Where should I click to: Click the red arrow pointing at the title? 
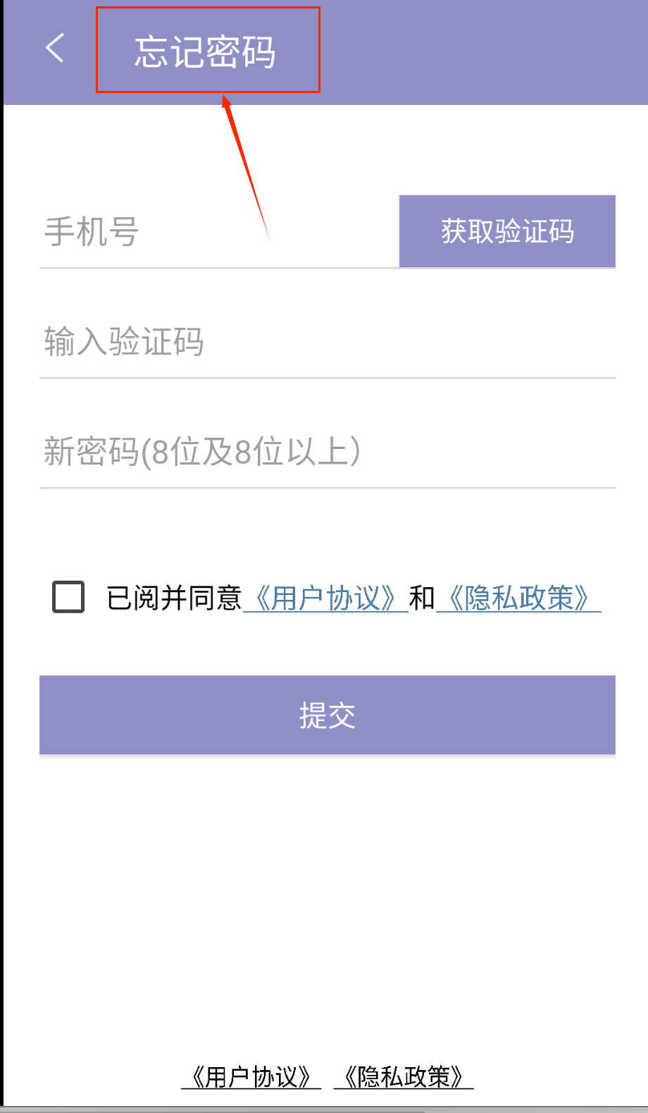pyautogui.click(x=245, y=166)
